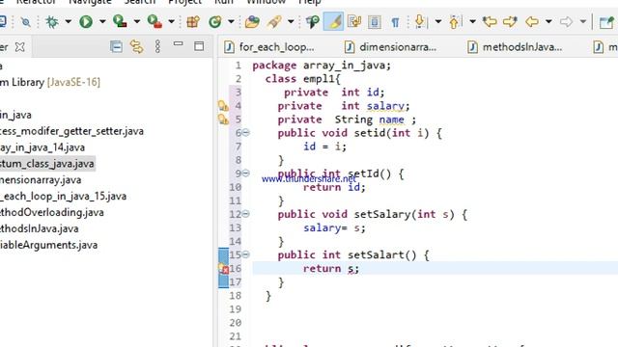Toggle Word Wrap in editor
Viewport: 618px width, 347px height.
354,21
